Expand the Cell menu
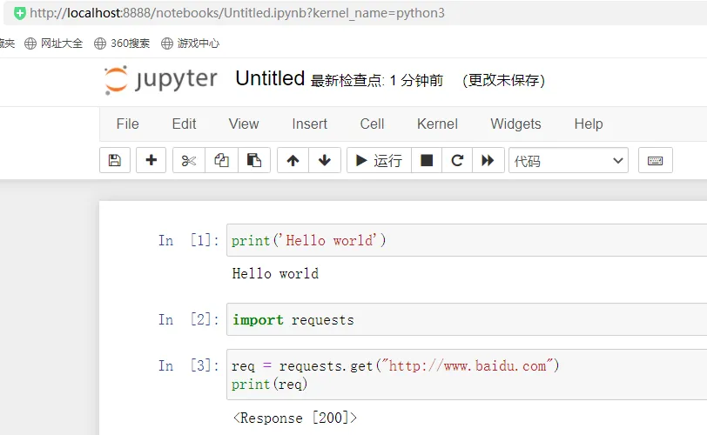707x435 pixels. click(372, 124)
